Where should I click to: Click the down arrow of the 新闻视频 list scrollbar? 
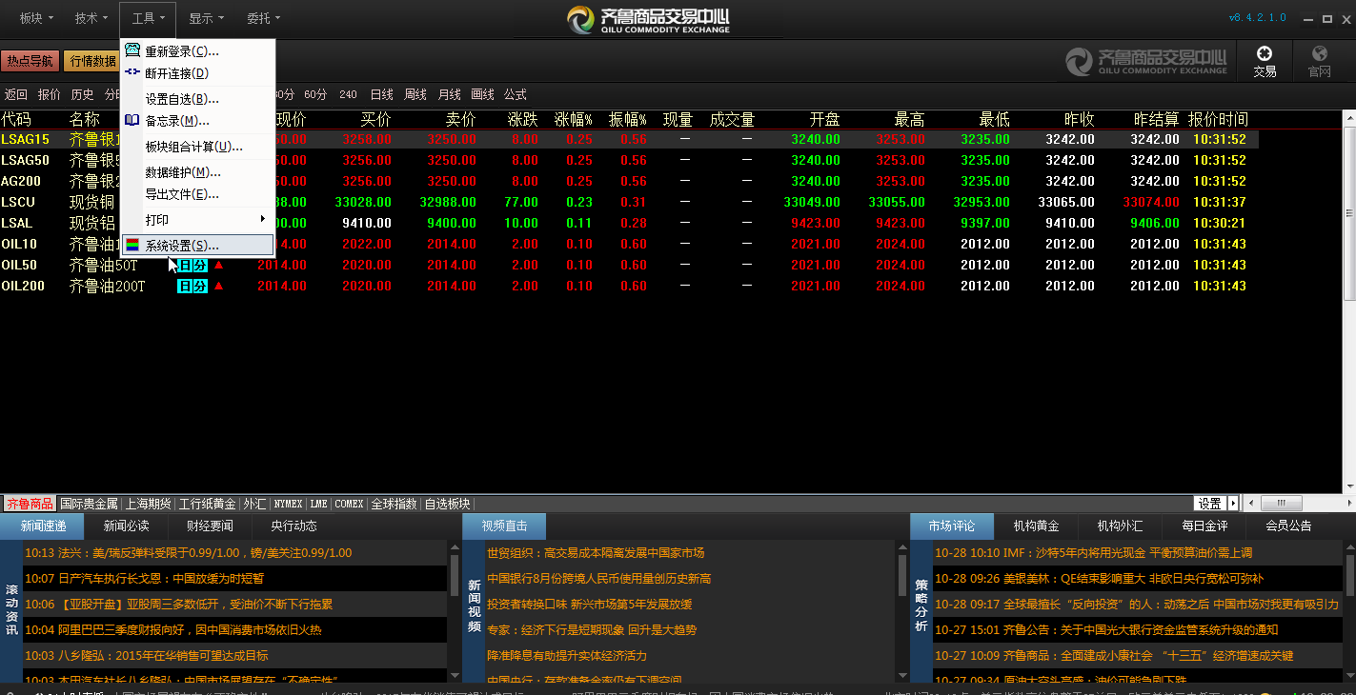coord(901,678)
